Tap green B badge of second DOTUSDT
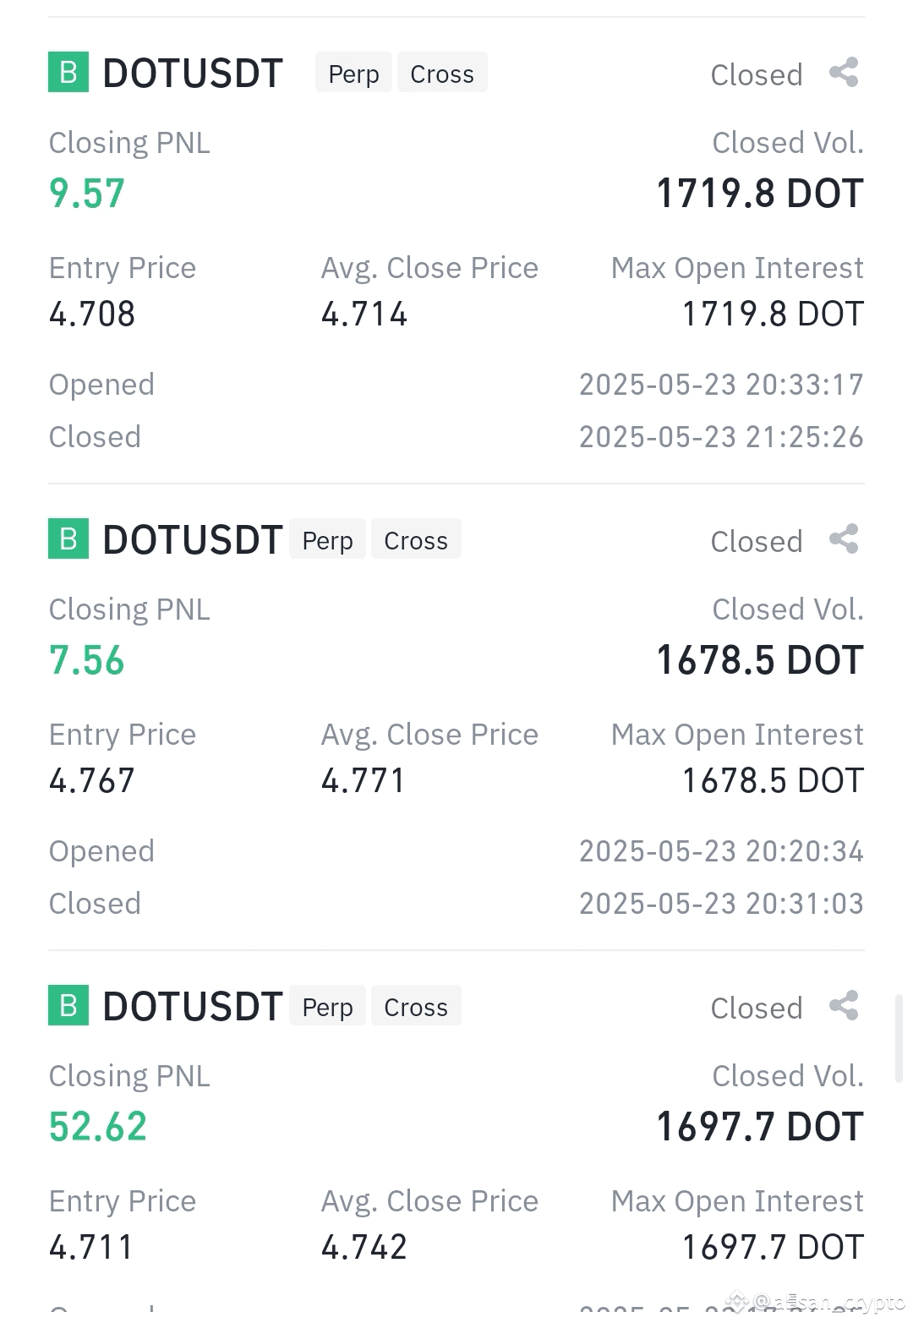913x1323 pixels. pos(68,539)
